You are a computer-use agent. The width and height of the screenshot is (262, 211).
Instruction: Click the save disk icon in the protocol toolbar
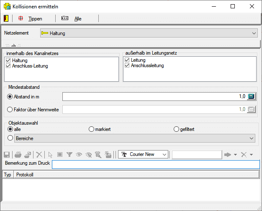click(6, 154)
